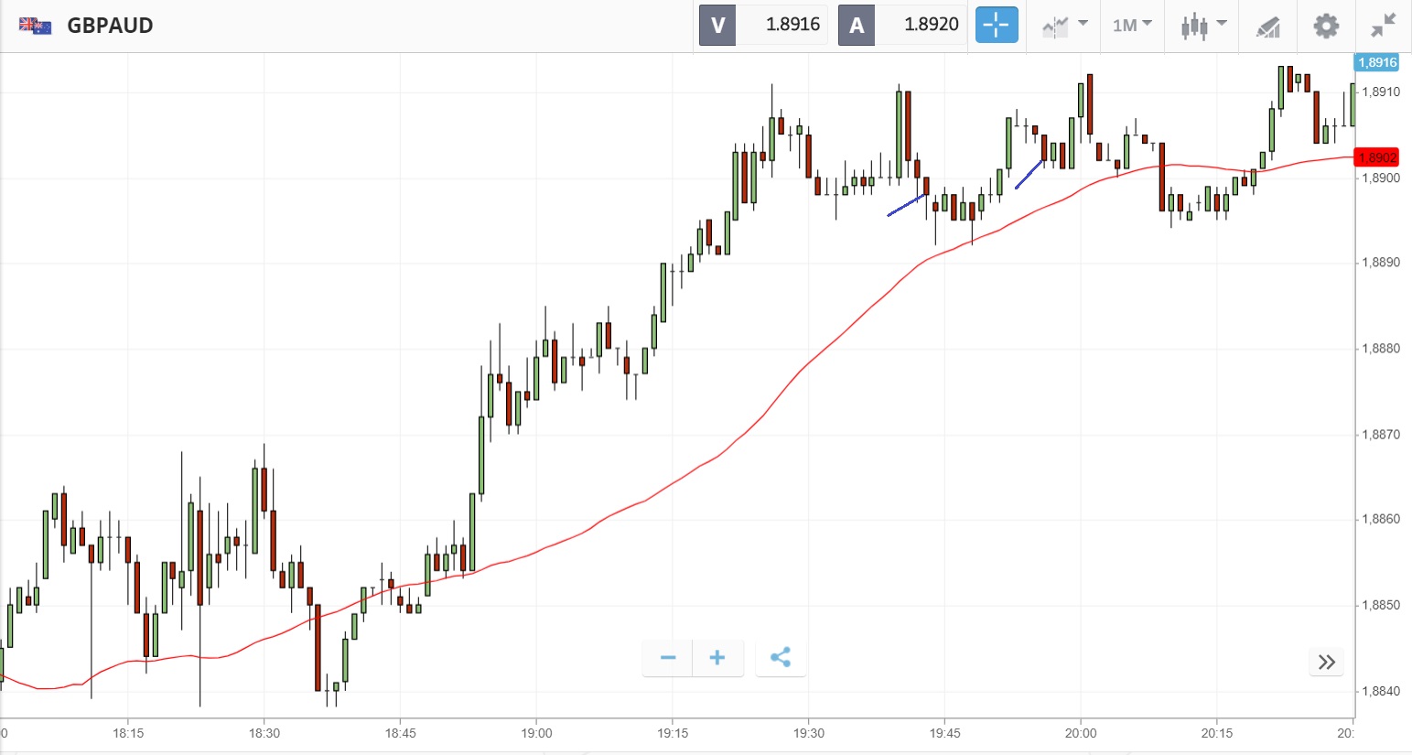Click the red 1,8902 moving average label

pyautogui.click(x=1376, y=157)
